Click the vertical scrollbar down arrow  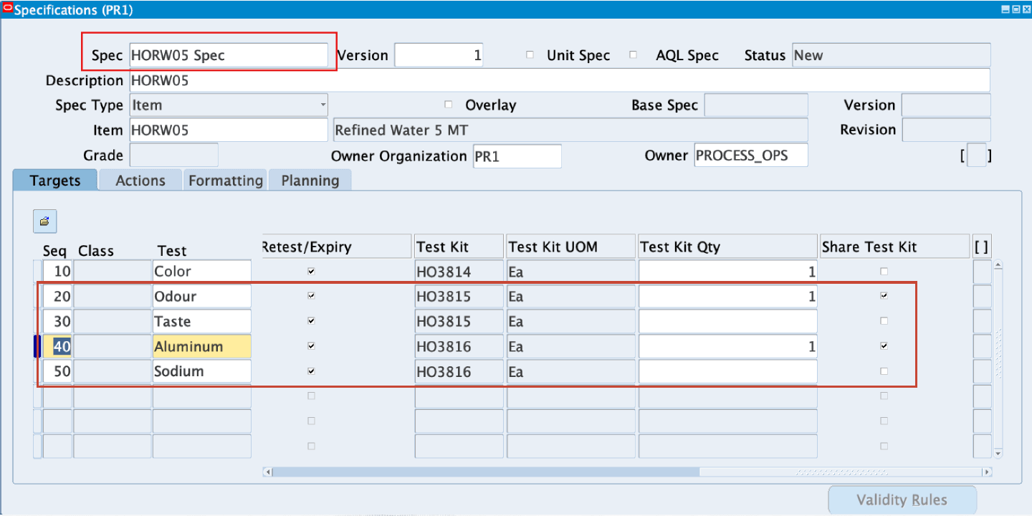pos(997,453)
